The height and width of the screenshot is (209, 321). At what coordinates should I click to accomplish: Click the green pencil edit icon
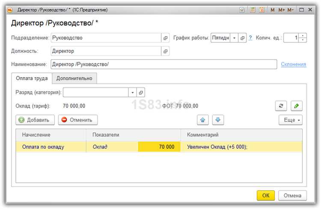coord(297,106)
